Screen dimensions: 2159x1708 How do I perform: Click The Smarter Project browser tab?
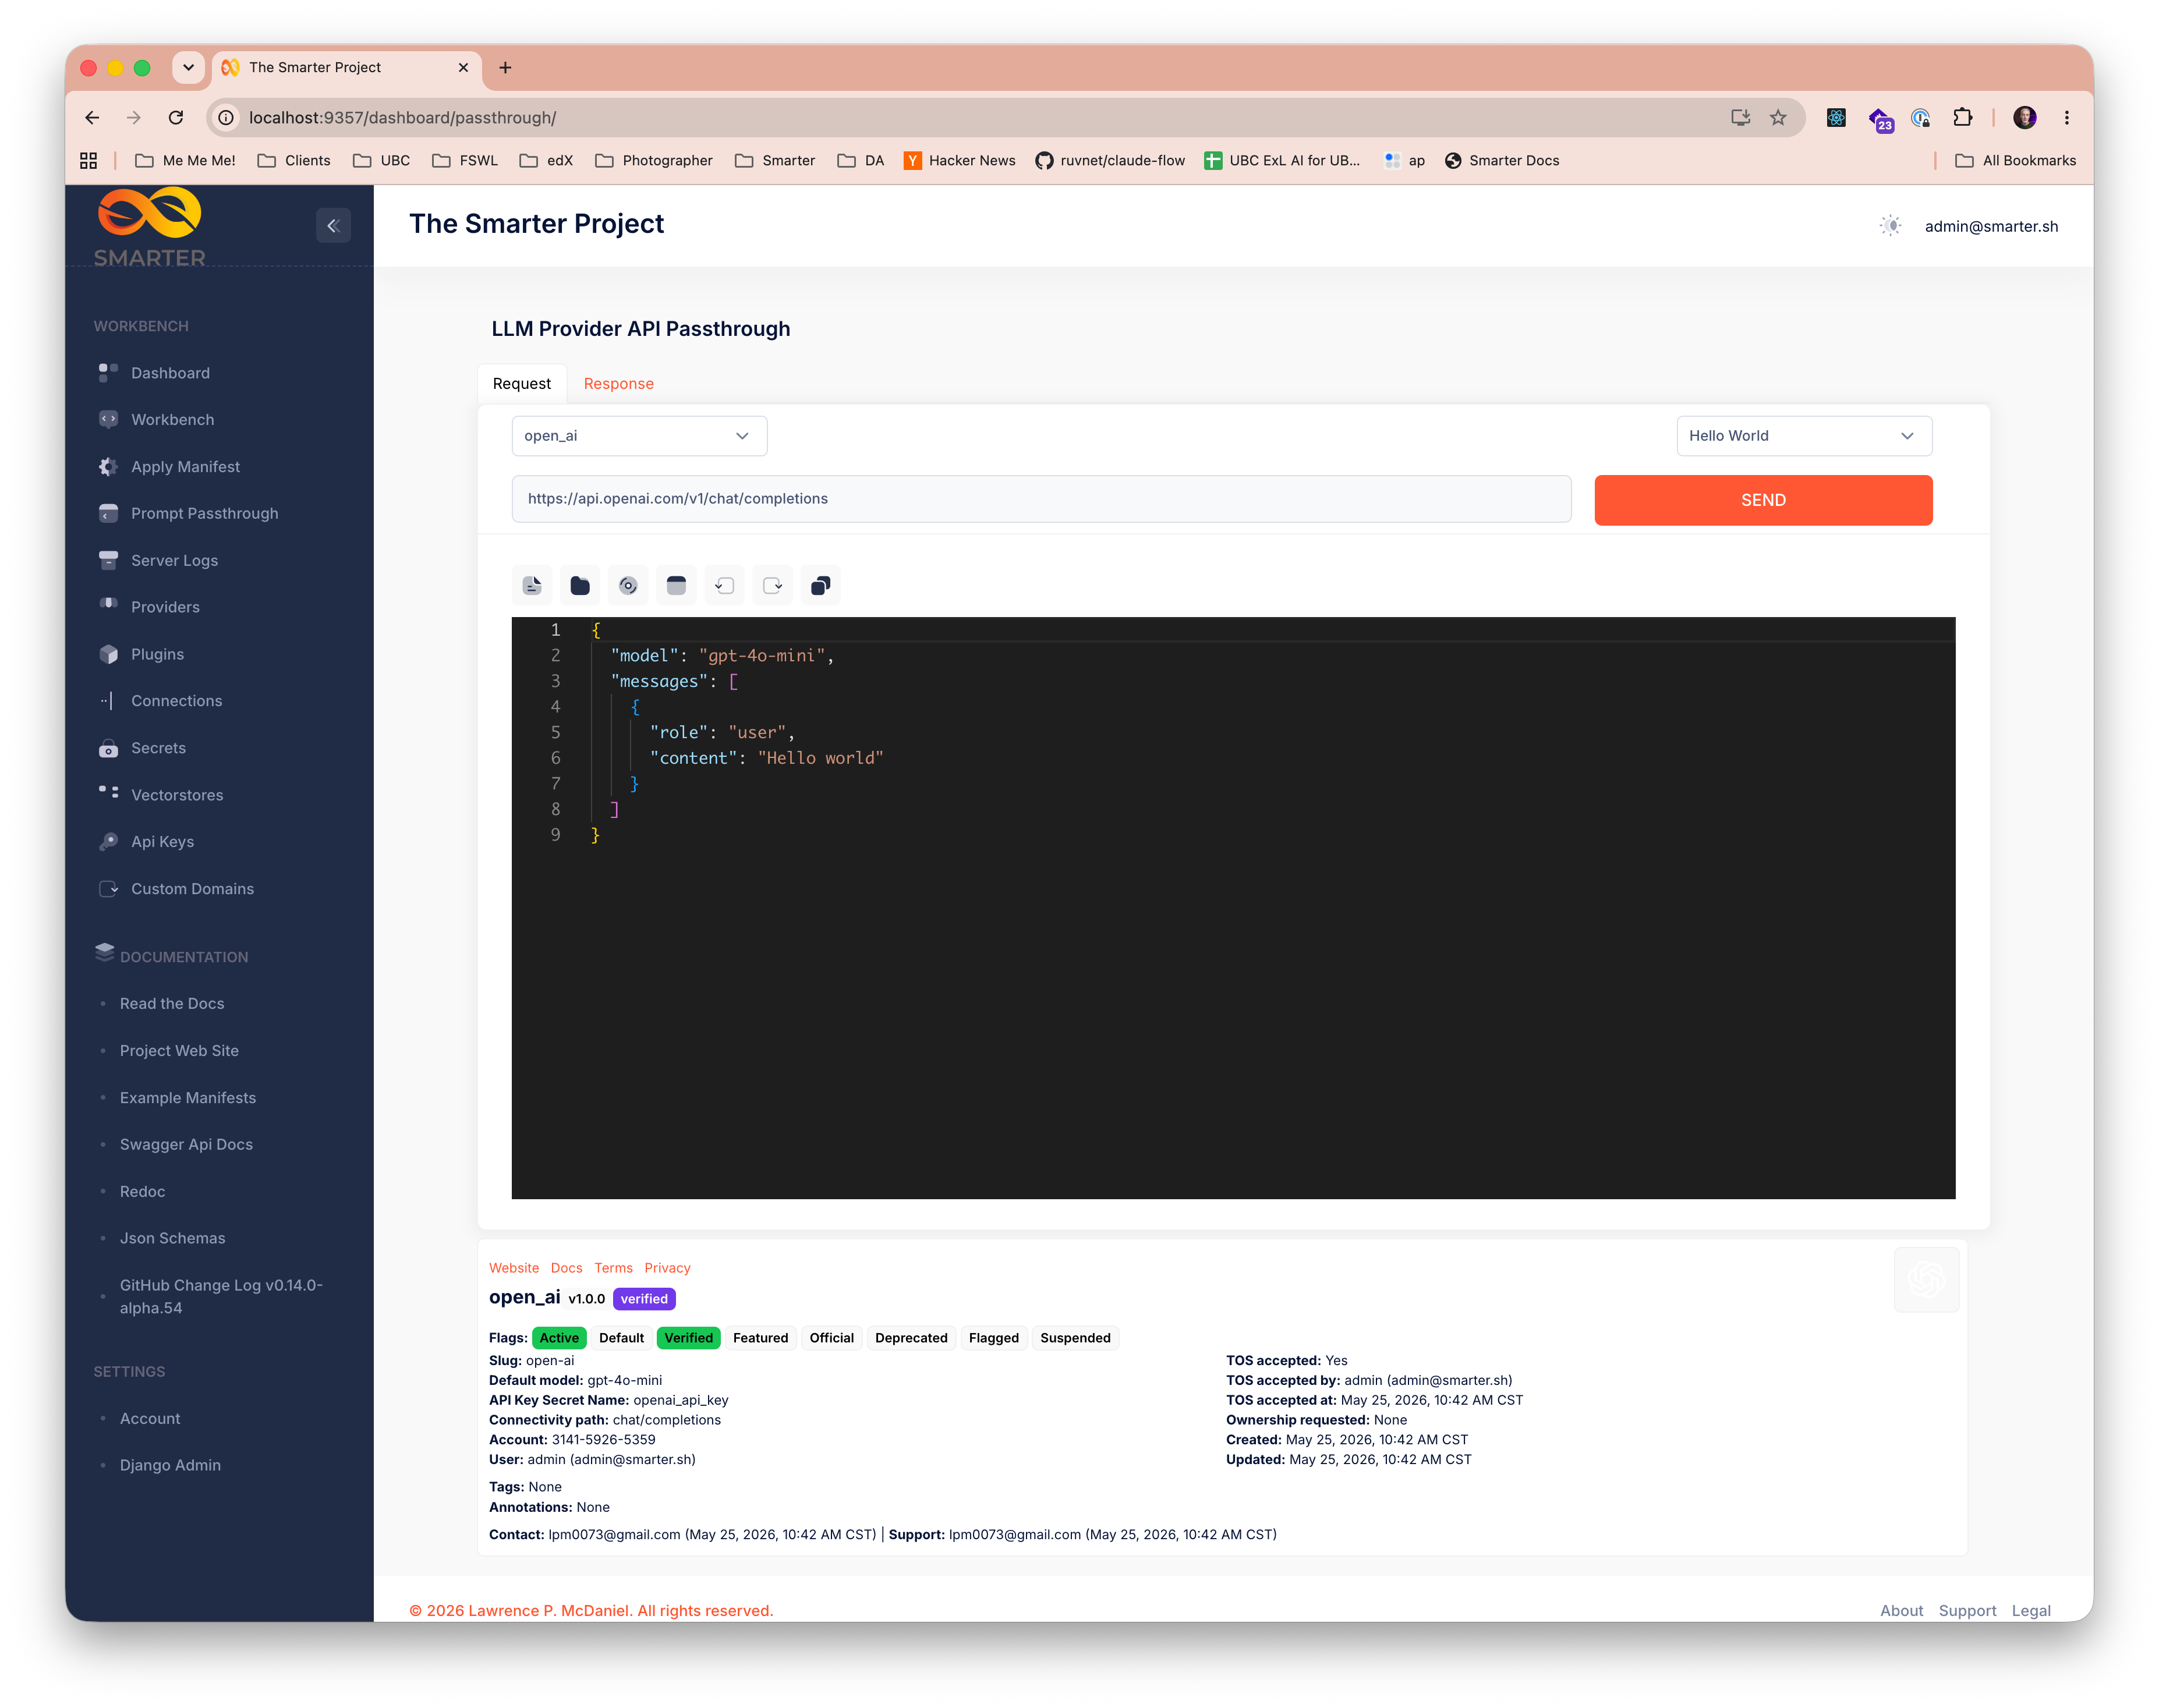pyautogui.click(x=346, y=68)
